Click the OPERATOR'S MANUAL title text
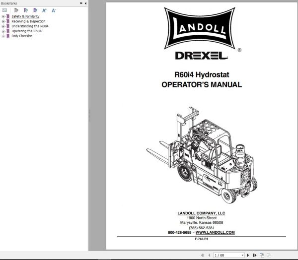298x260 pixels. 202,85
